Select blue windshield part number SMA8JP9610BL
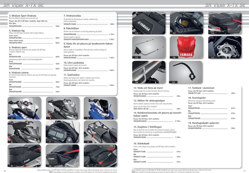Image resolution: width=249 pixels, height=173 pixels. click(15, 57)
